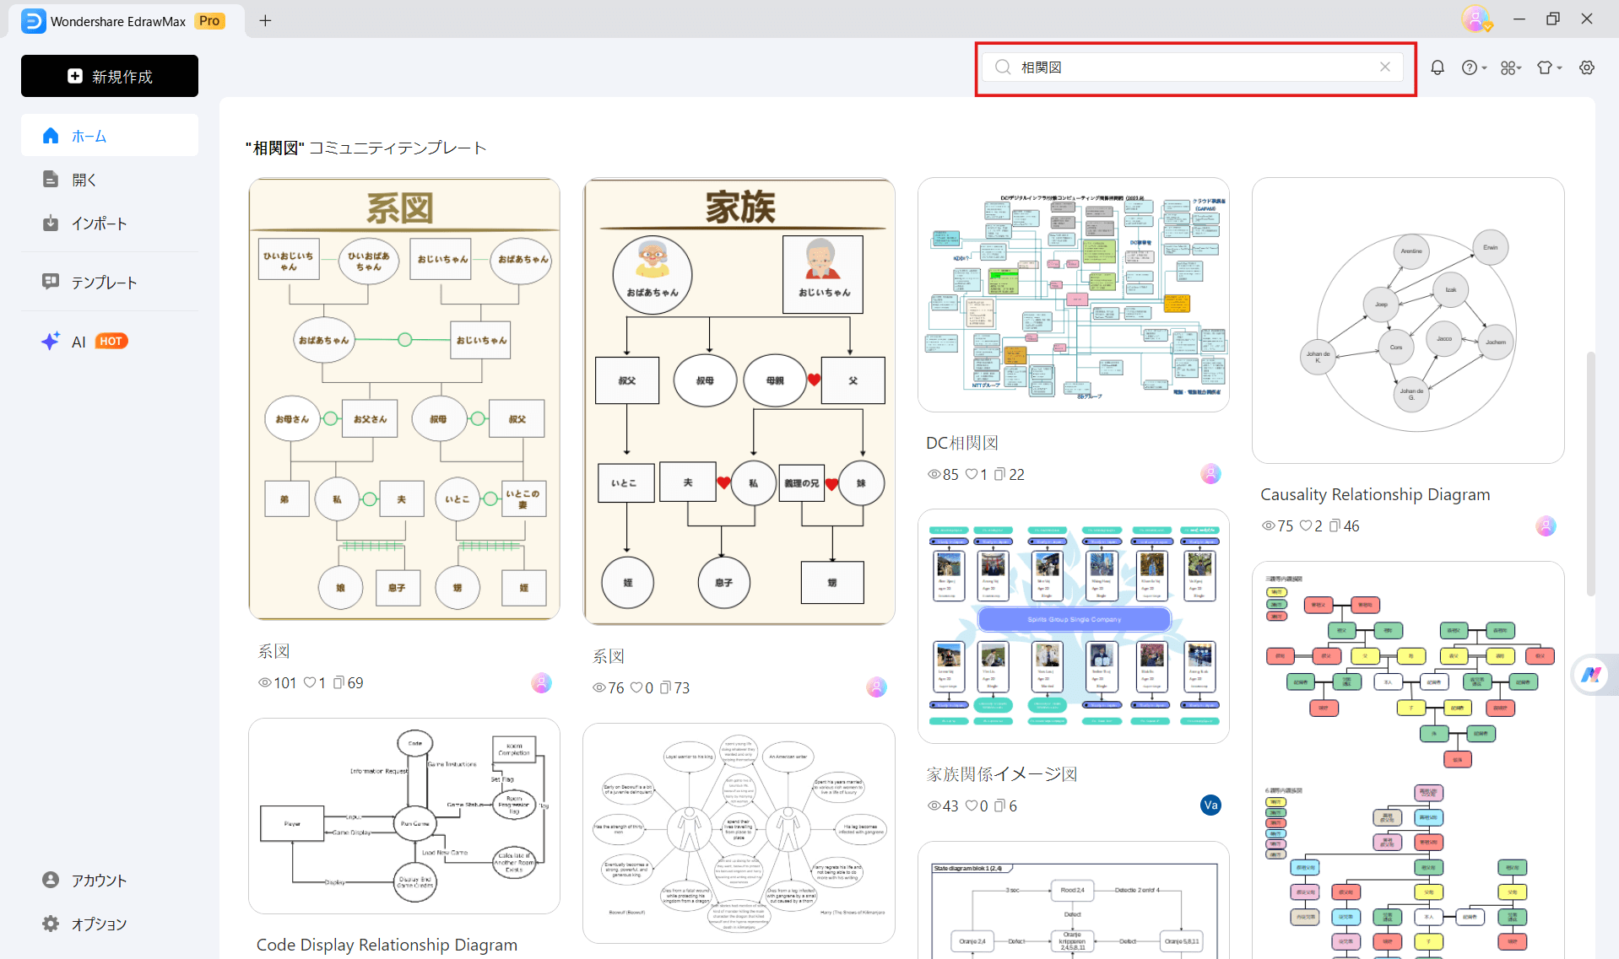
Task: Click the theme shirt icon in the toolbar
Action: tap(1545, 67)
